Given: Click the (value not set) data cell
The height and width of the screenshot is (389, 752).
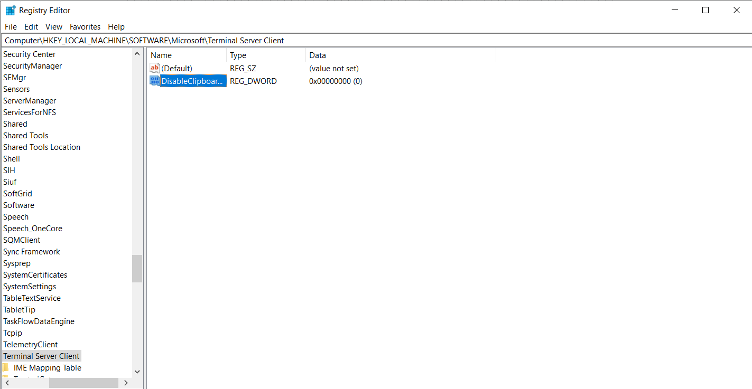Looking at the screenshot, I should point(334,69).
